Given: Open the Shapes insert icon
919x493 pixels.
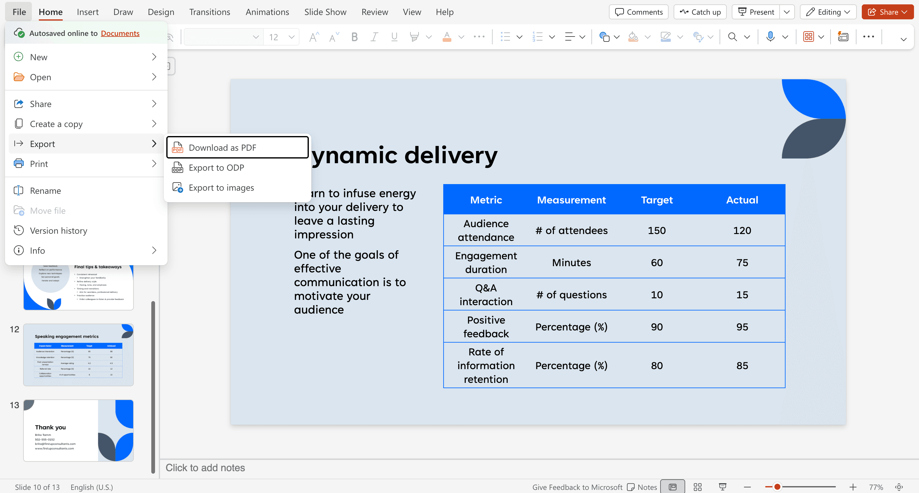Looking at the screenshot, I should 604,37.
